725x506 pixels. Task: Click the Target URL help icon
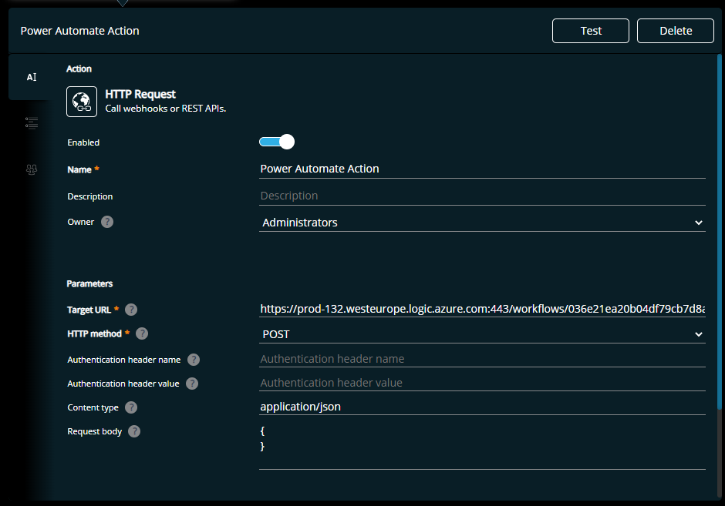coord(131,310)
